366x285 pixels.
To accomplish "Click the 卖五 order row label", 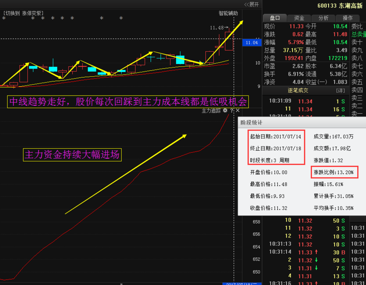I will (x=357, y=82).
